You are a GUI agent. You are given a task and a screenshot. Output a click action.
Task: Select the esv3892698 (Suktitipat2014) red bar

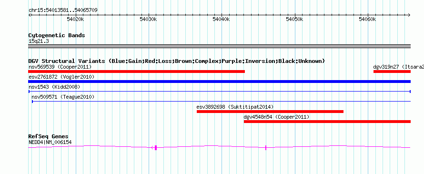(x=270, y=112)
